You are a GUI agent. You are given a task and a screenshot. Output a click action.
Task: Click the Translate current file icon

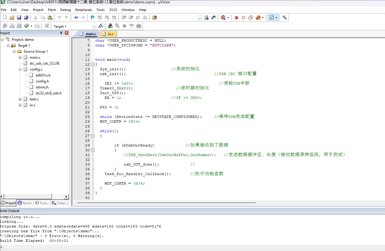pyautogui.click(x=5, y=26)
